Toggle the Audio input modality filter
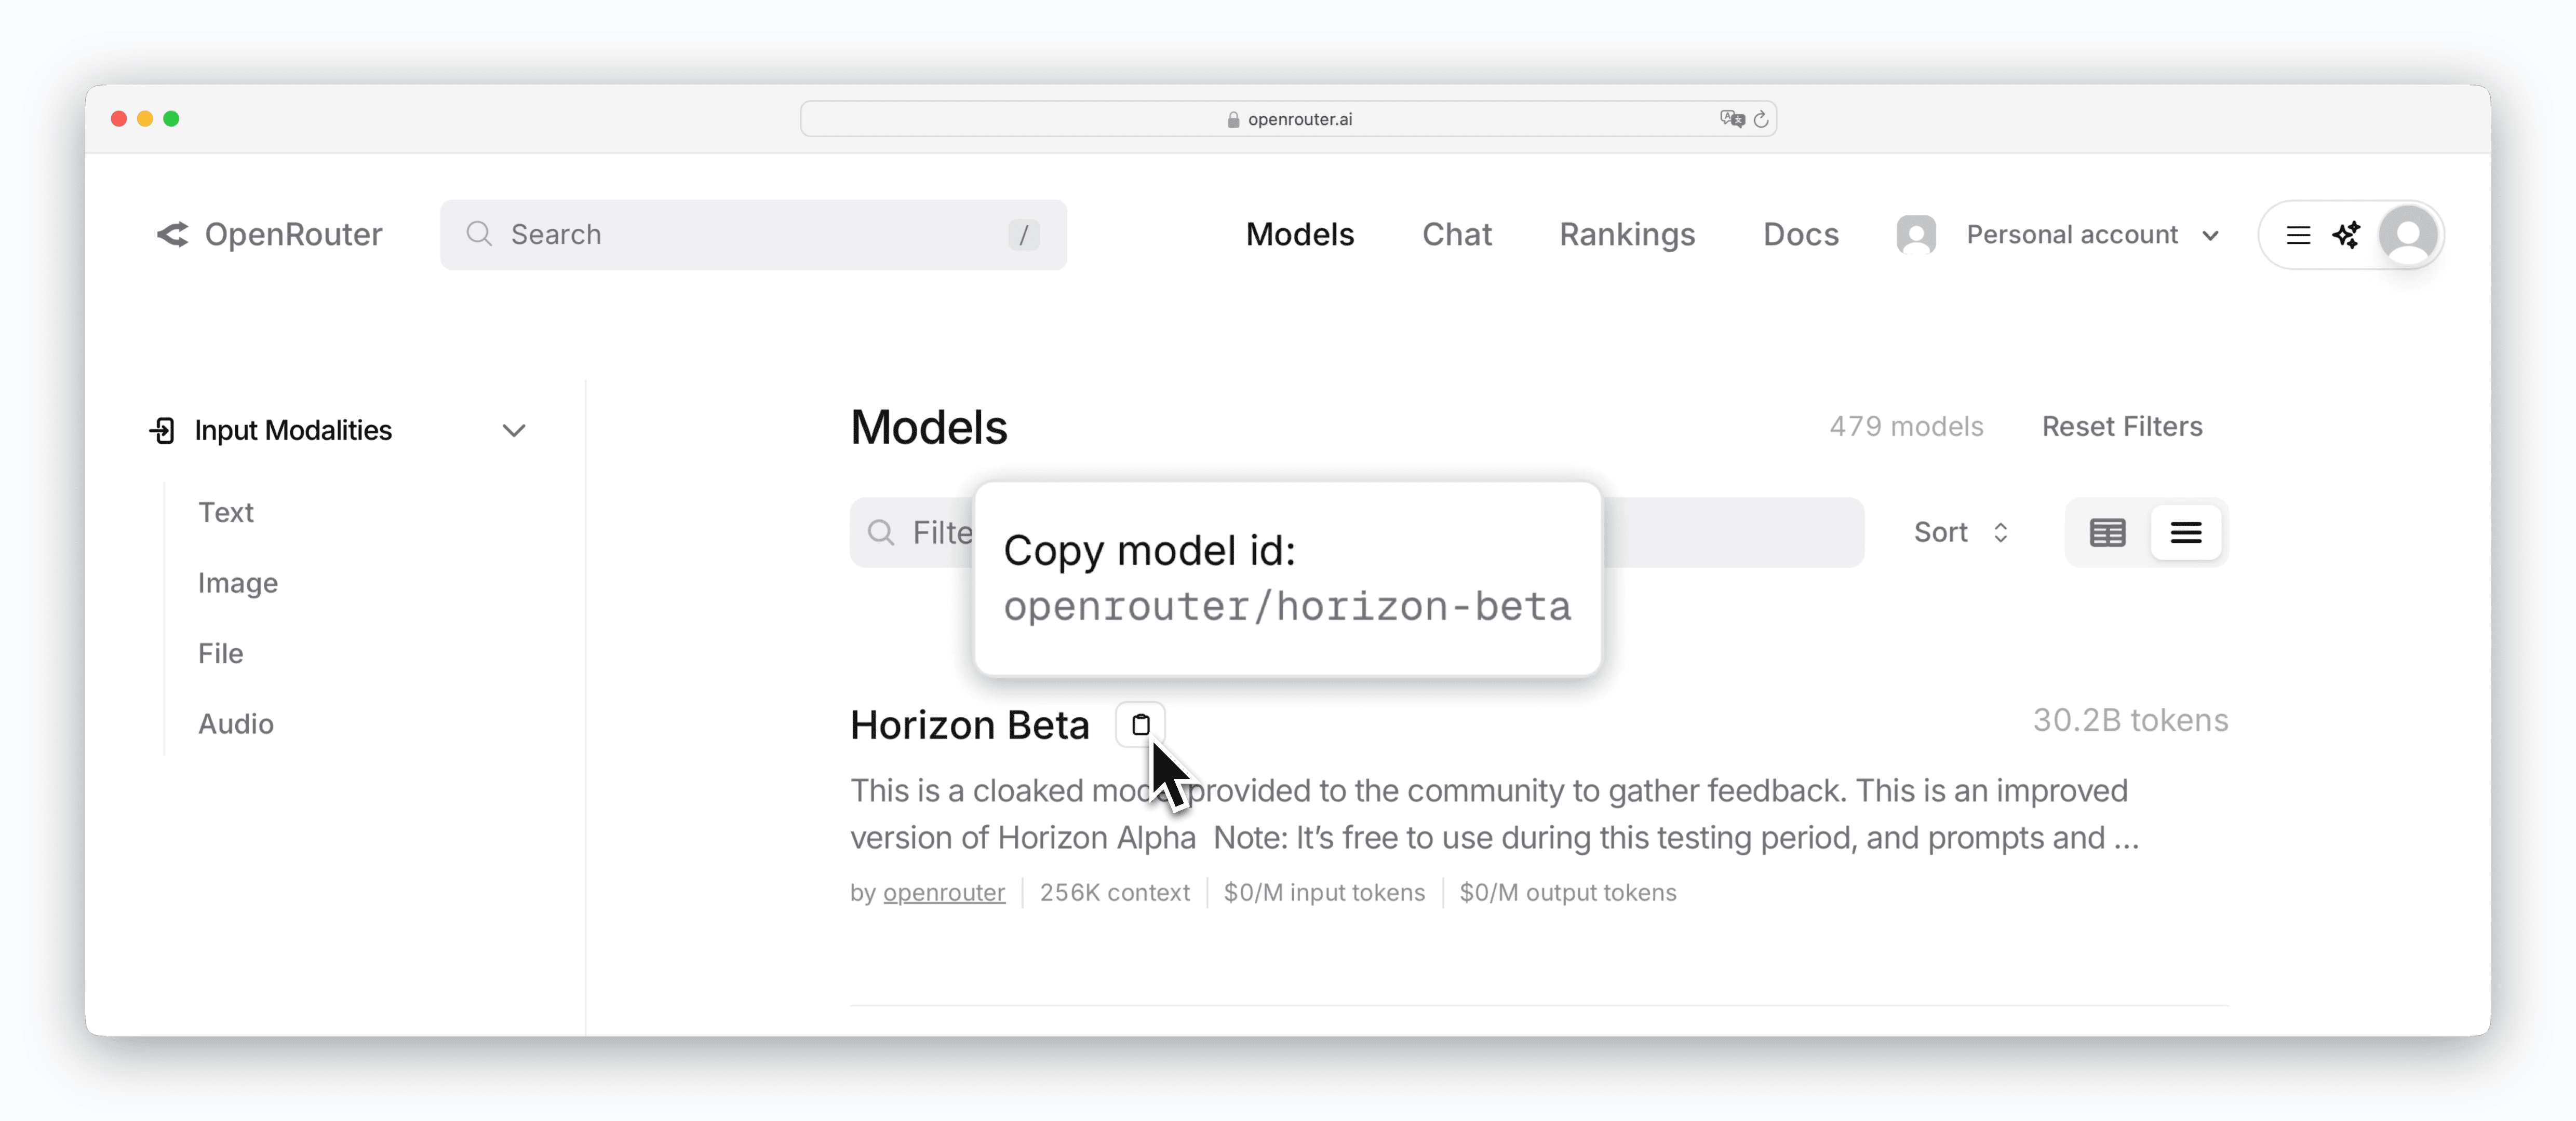The height and width of the screenshot is (1121, 2576). 236,723
